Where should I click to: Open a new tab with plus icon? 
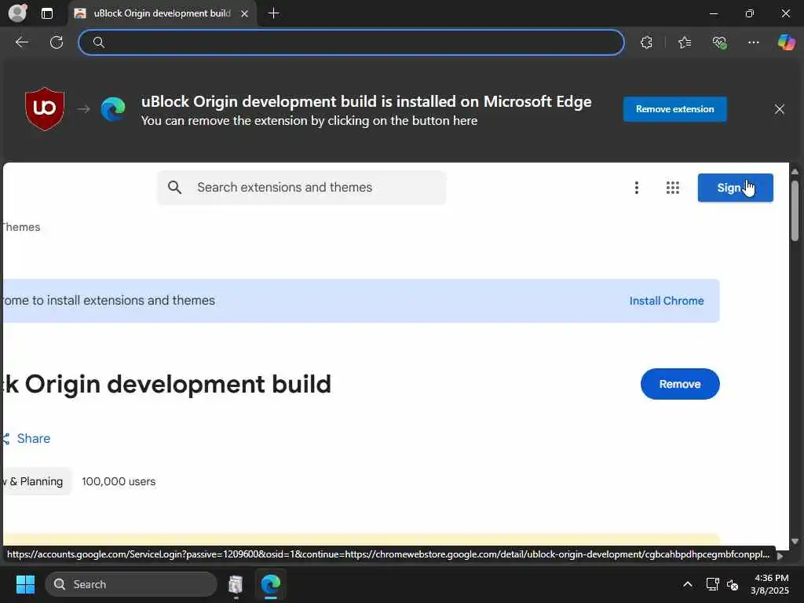coord(273,13)
